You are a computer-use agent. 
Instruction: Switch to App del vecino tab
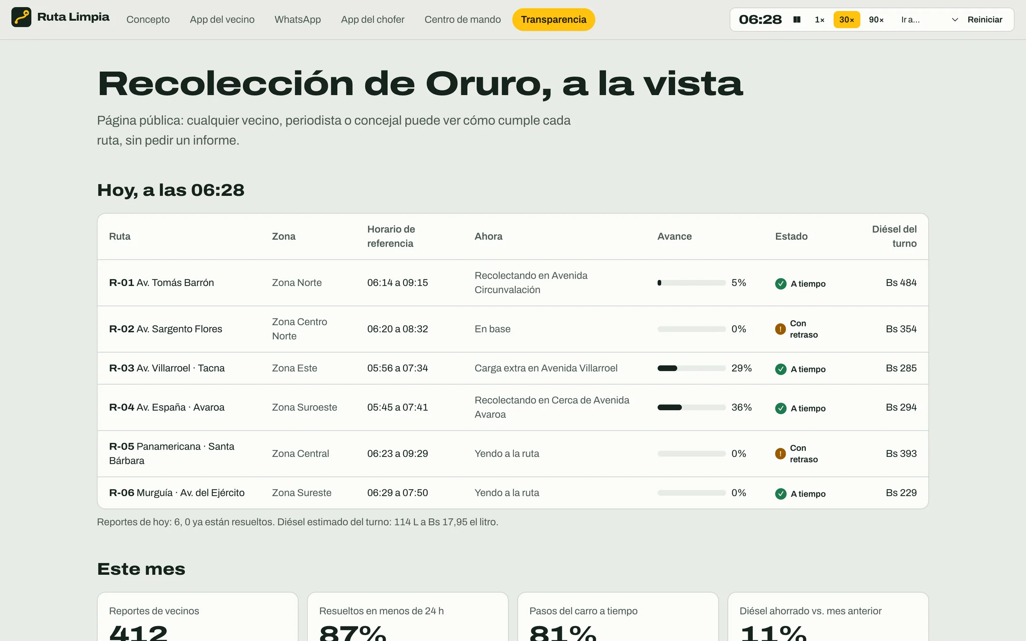click(x=222, y=20)
